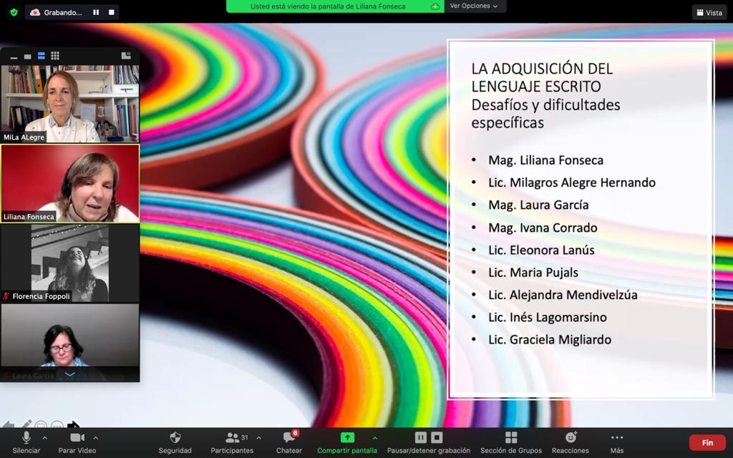Select Liliana Fonseca's video thumbnail
The height and width of the screenshot is (458, 733).
pyautogui.click(x=70, y=183)
